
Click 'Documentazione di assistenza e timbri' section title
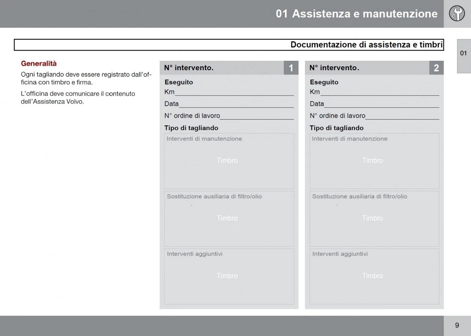point(367,45)
